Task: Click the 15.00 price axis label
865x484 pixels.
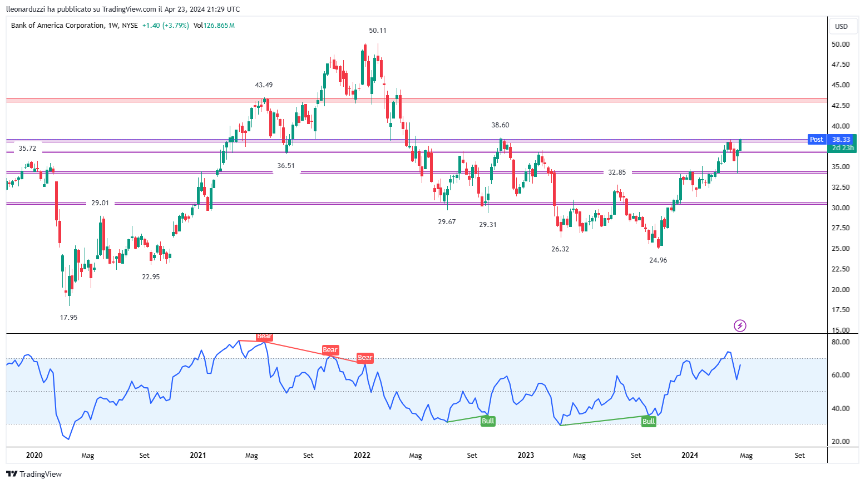Action: click(x=841, y=330)
